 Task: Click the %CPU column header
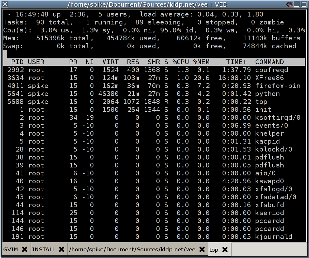click(181, 62)
